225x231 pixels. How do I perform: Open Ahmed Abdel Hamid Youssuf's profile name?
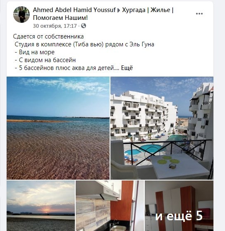tap(74, 10)
